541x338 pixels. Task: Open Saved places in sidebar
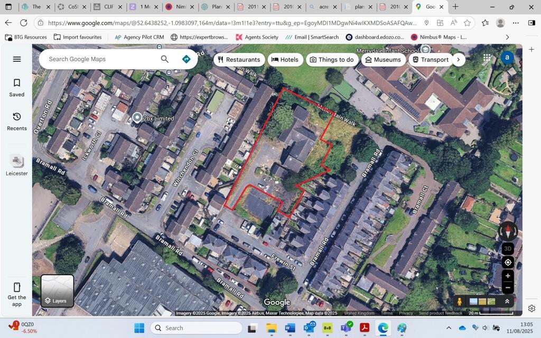[x=17, y=88]
